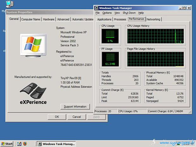Click the Physical Address Extension text
The height and width of the screenshot is (147, 196).
click(76, 87)
